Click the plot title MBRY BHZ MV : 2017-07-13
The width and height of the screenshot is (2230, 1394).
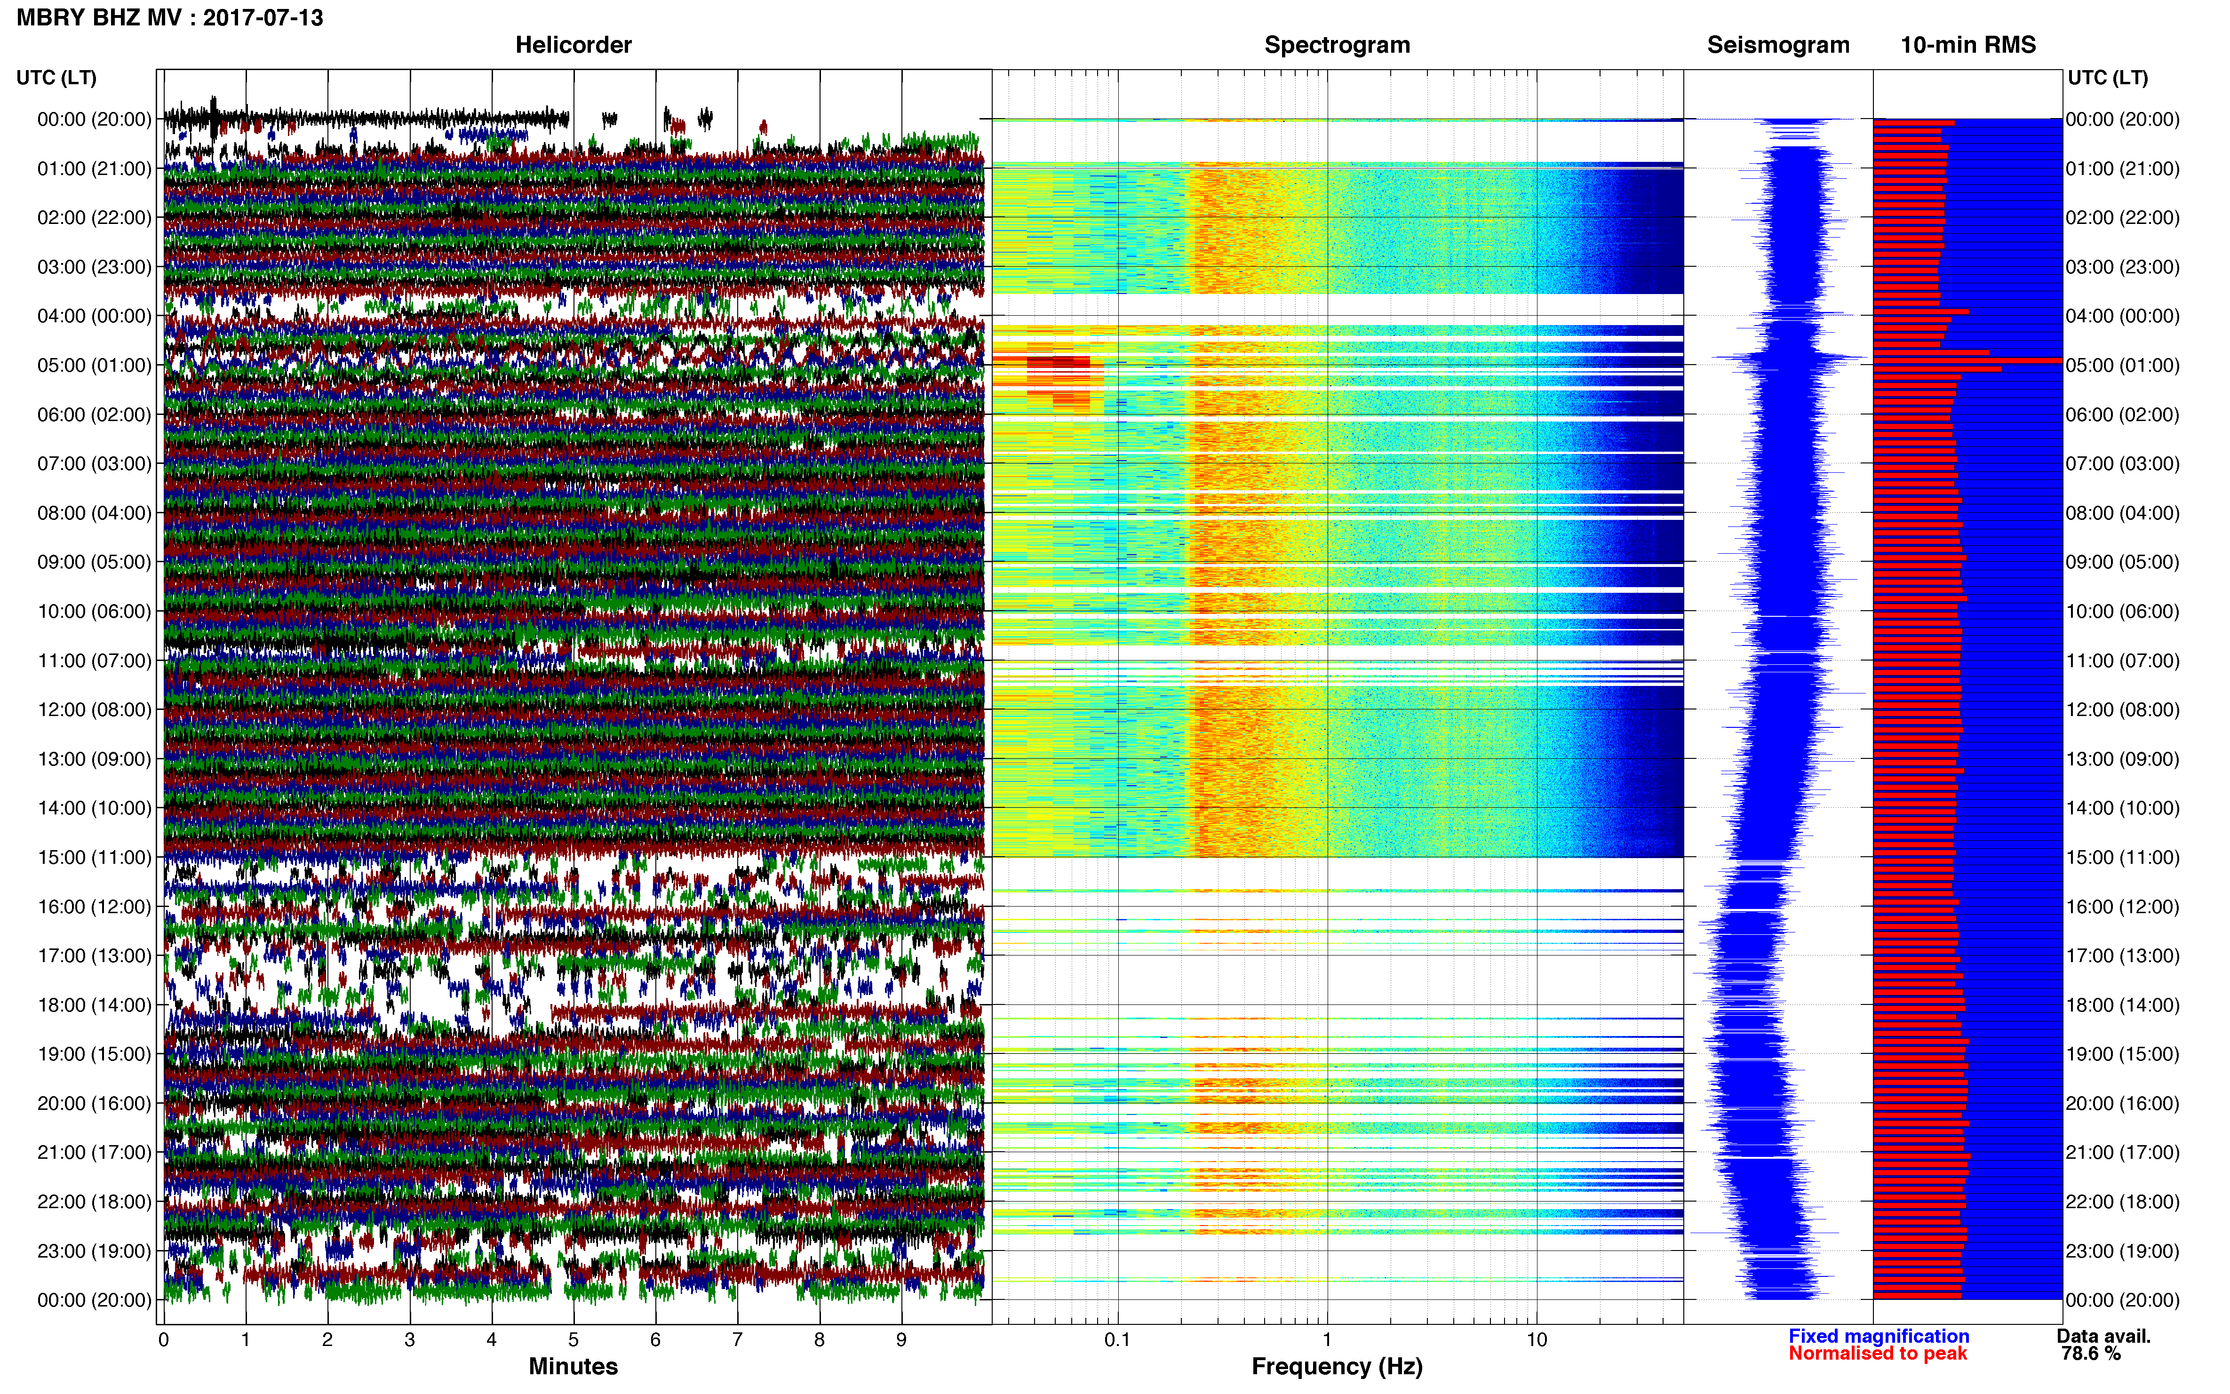coord(170,17)
